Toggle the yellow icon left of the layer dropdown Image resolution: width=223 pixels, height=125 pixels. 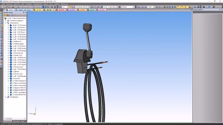click(70, 7)
